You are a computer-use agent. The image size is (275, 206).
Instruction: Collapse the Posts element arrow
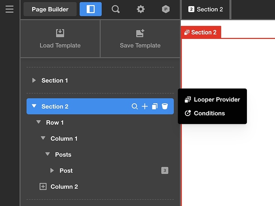tap(48, 155)
